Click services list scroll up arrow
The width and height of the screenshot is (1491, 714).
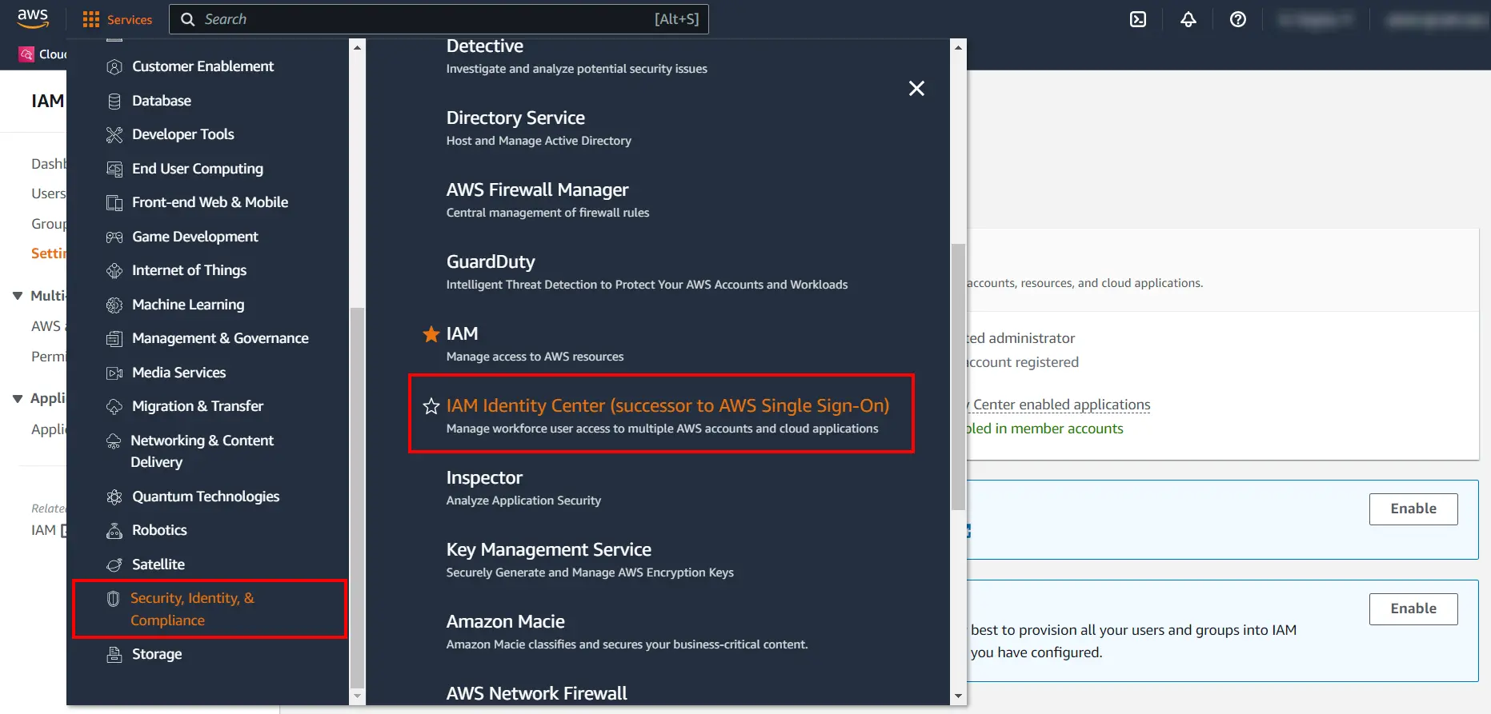click(x=958, y=47)
